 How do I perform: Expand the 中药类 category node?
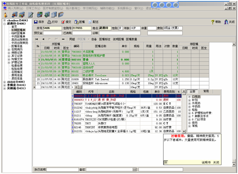coord(189,106)
